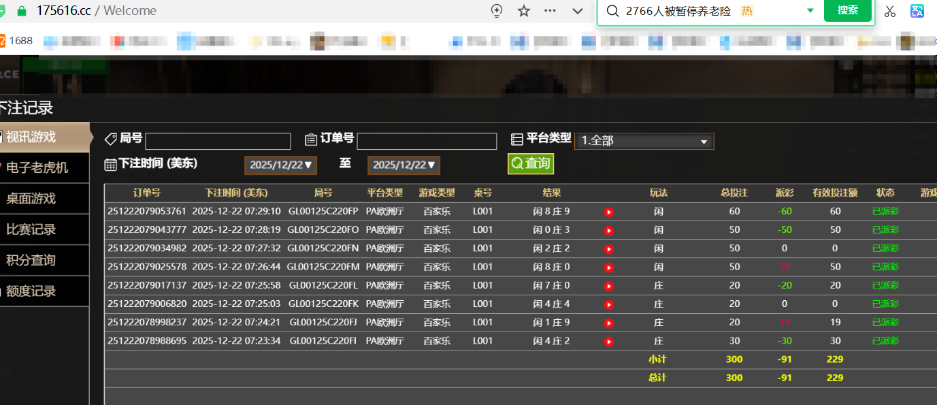Image resolution: width=937 pixels, height=405 pixels.
Task: Click the green 查询 button
Action: (531, 164)
